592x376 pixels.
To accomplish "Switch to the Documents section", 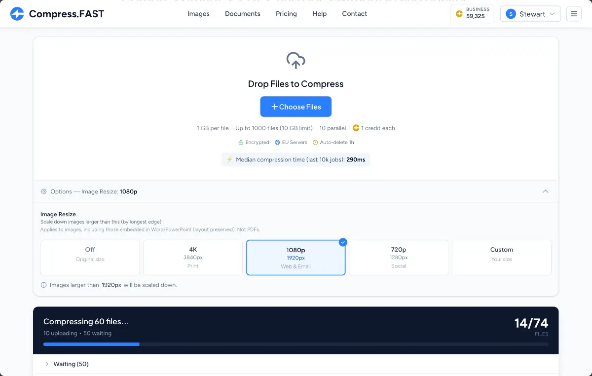I will 242,14.
